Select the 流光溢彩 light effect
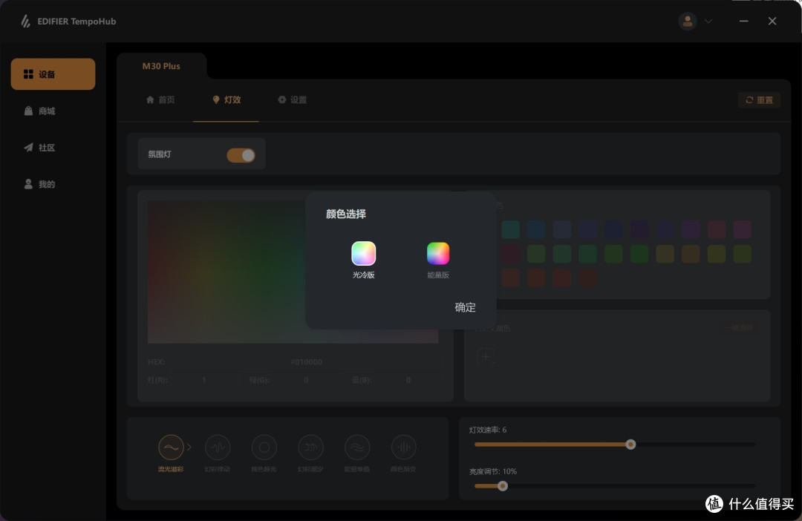 [171, 448]
